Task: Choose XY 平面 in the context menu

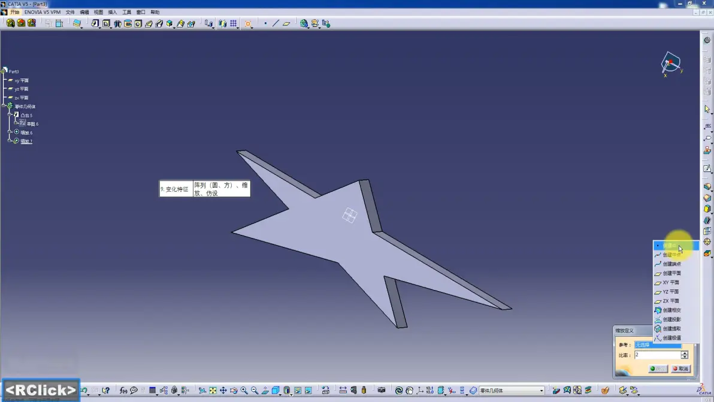Action: pos(676,283)
